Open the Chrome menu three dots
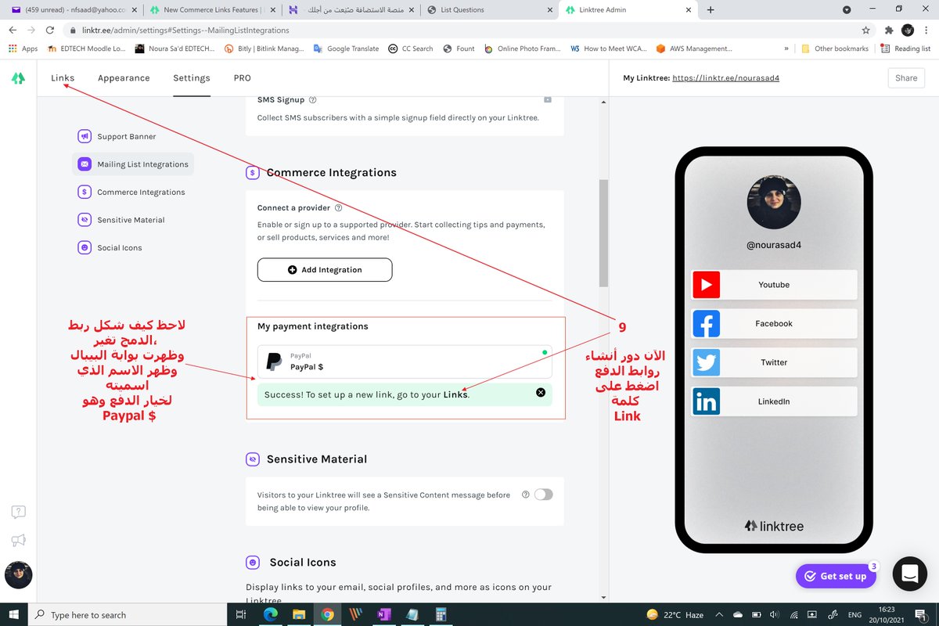 click(x=926, y=30)
